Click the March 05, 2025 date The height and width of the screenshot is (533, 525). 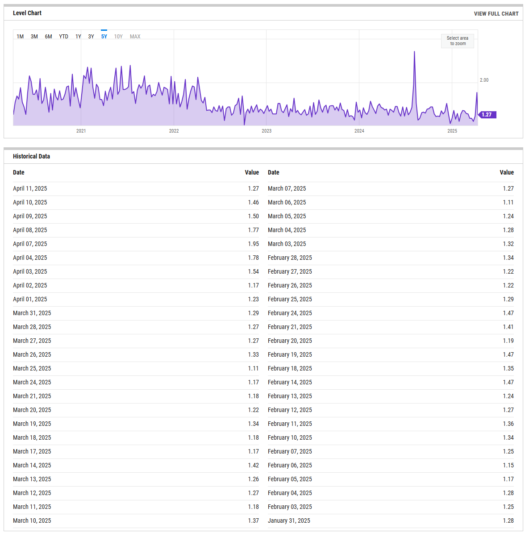point(287,216)
